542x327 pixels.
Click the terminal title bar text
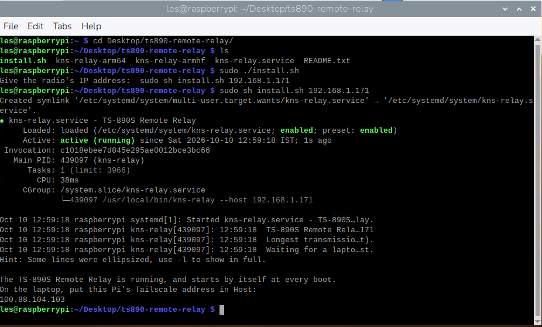[270, 9]
